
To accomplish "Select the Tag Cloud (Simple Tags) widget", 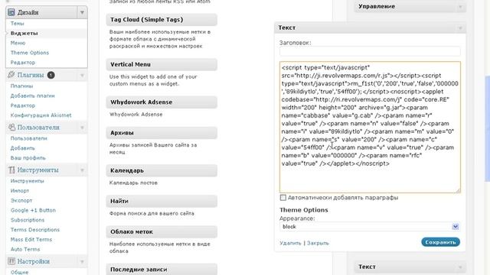I will pyautogui.click(x=162, y=20).
